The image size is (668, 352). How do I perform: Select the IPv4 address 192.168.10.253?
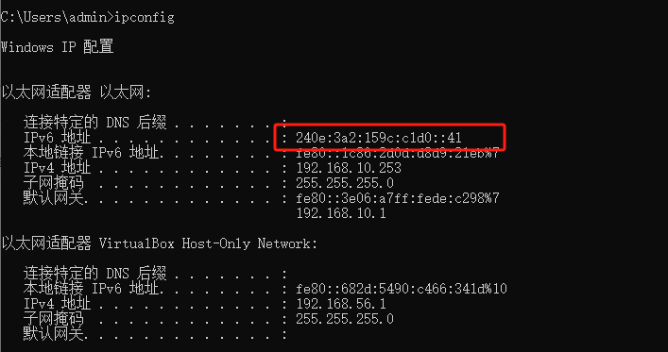(349, 168)
